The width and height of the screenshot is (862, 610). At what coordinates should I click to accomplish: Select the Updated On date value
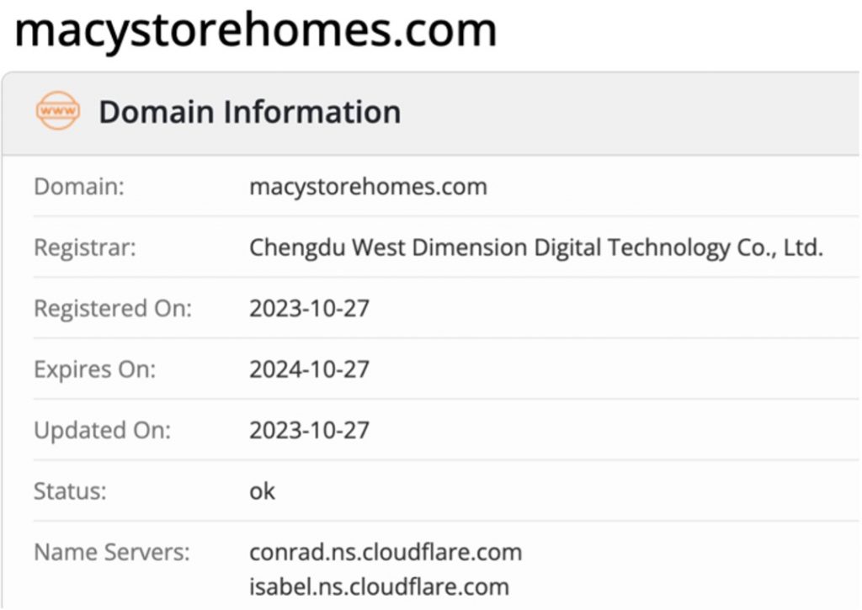point(309,430)
